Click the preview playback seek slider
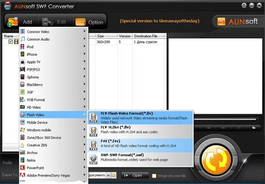 coord(226,119)
